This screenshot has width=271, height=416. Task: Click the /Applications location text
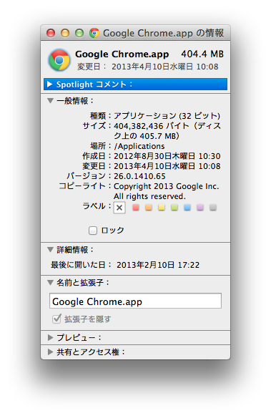(x=139, y=146)
